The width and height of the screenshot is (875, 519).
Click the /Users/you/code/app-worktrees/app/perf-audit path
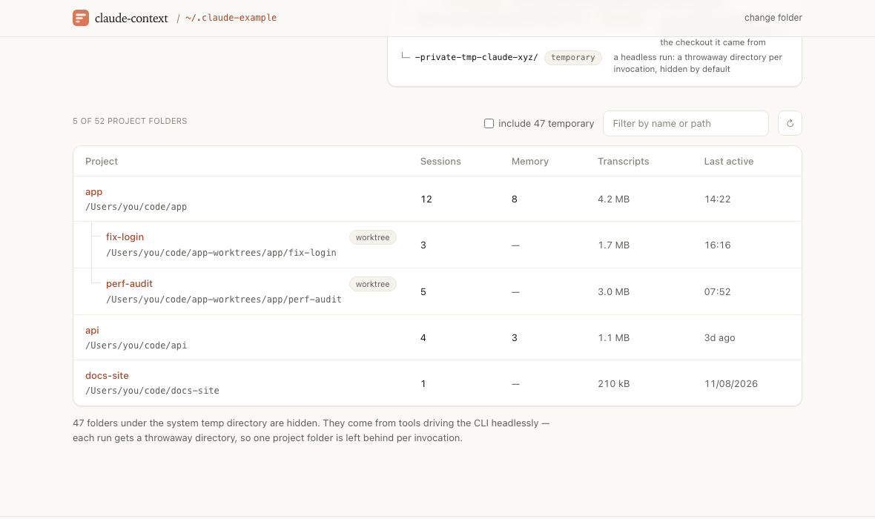224,299
